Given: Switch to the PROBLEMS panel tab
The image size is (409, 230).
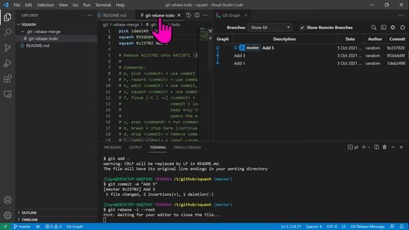Looking at the screenshot, I should pos(112,148).
